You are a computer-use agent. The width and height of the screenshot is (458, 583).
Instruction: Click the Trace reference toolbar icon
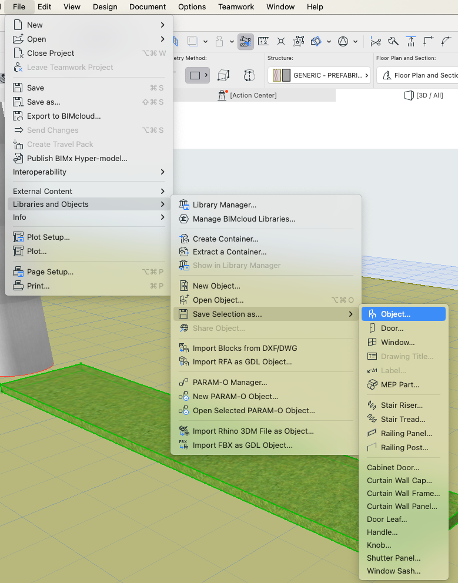(192, 41)
